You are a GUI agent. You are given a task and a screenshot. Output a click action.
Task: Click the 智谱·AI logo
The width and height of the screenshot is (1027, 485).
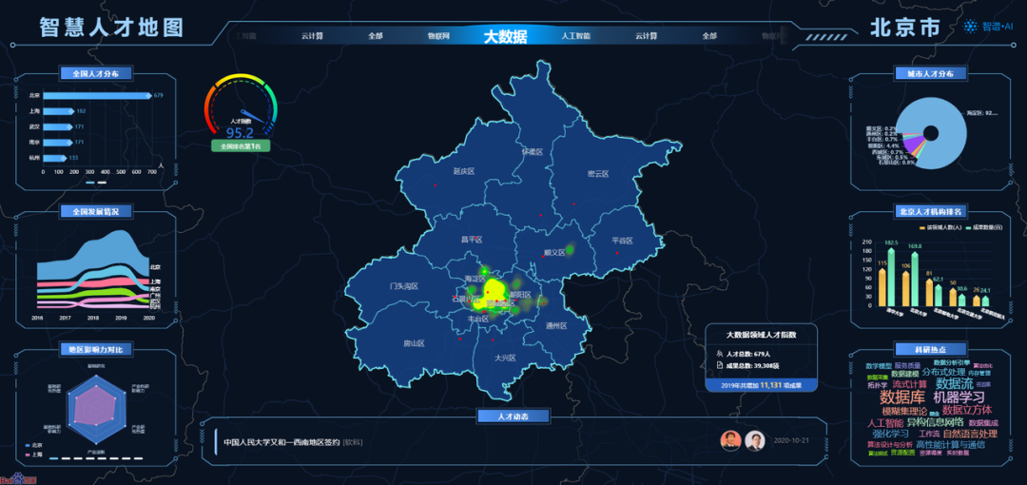(x=988, y=27)
